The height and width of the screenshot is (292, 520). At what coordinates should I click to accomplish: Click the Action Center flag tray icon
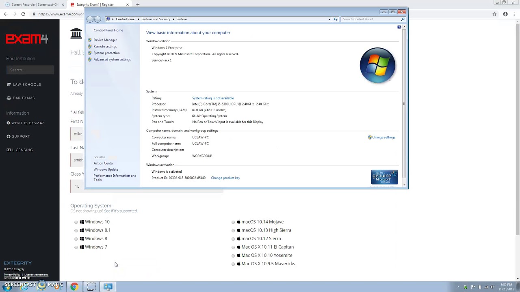472,287
